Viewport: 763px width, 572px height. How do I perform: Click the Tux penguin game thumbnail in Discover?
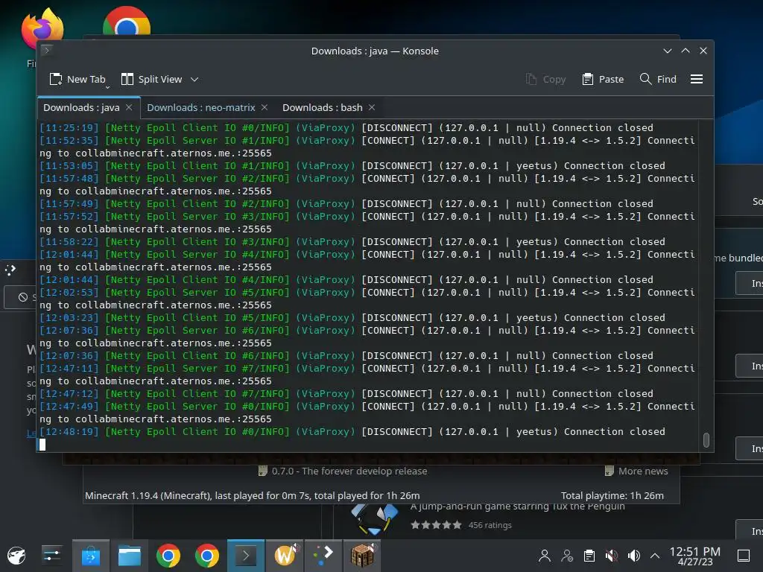click(x=374, y=519)
